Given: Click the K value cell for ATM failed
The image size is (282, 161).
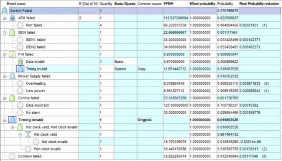Looking at the screenshot, I should [x=89, y=18].
